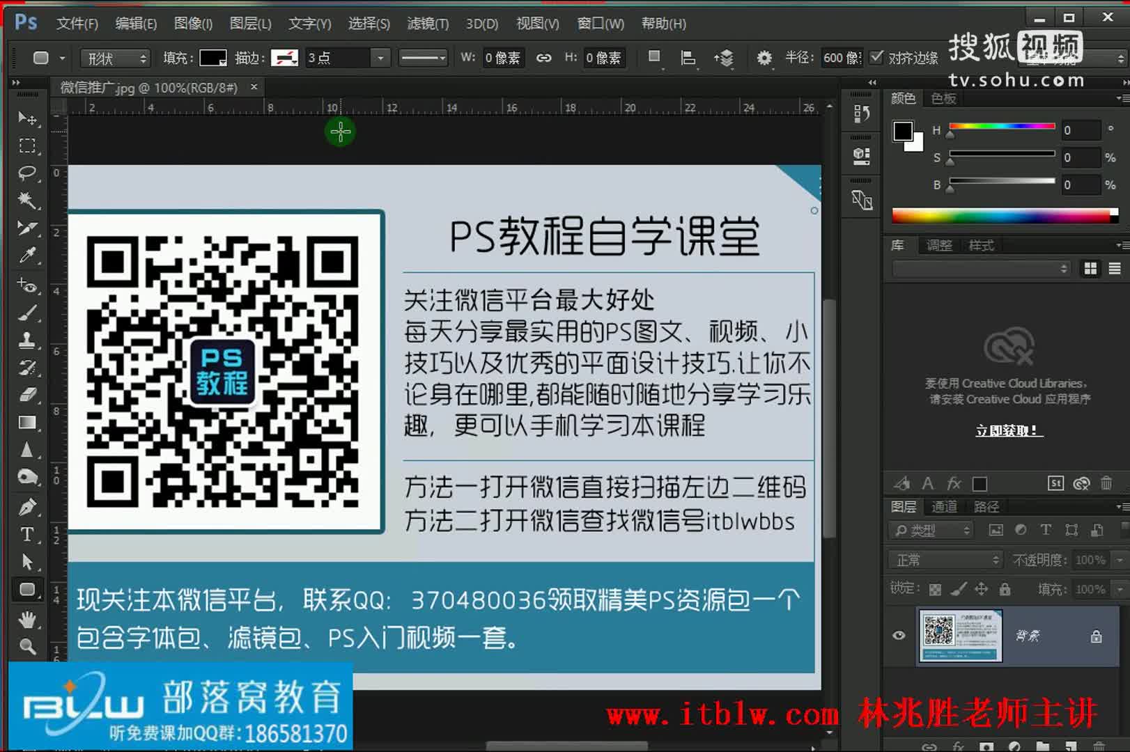Image resolution: width=1130 pixels, height=752 pixels.
Task: Toggle pixel layer filter icon
Action: (996, 530)
